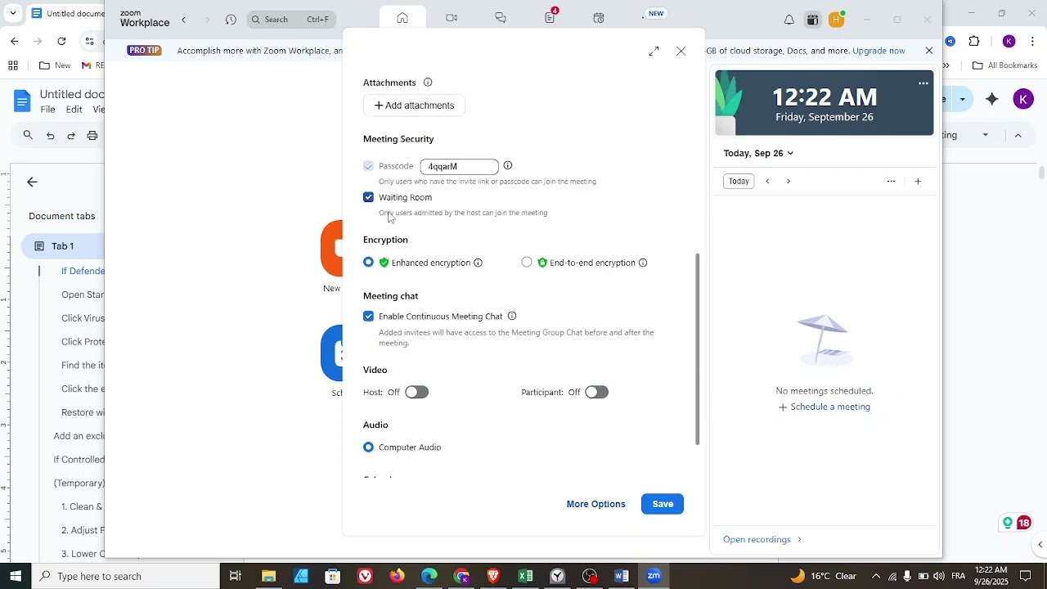Open the Zoom apps icon beside bell
The width and height of the screenshot is (1047, 589).
coord(812,20)
